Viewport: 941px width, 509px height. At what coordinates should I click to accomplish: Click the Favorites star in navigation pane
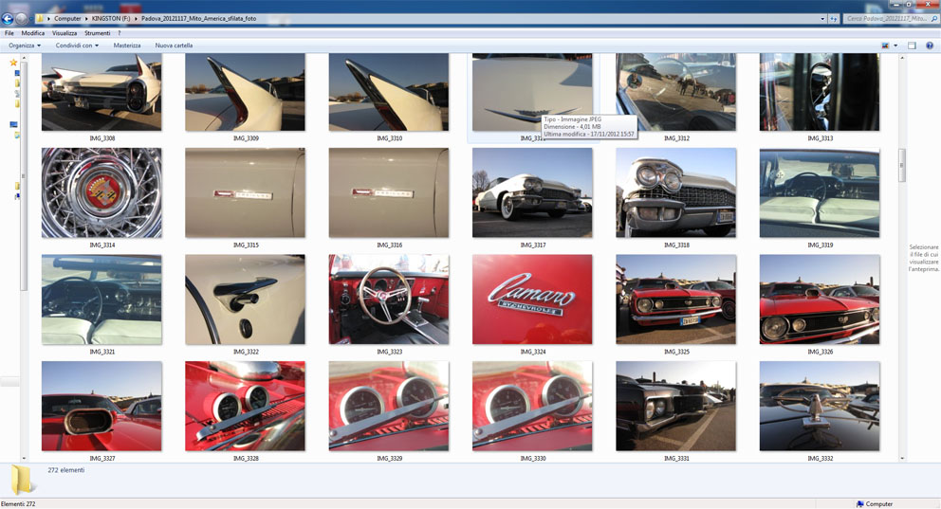(13, 63)
